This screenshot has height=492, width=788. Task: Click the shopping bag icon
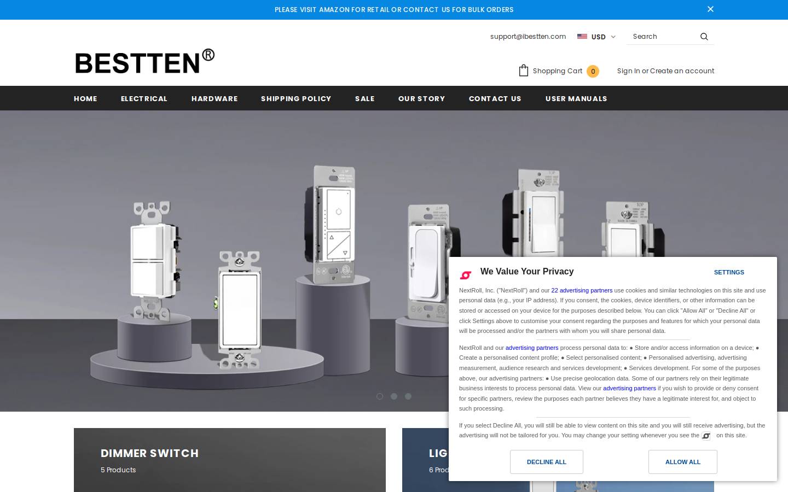point(524,71)
